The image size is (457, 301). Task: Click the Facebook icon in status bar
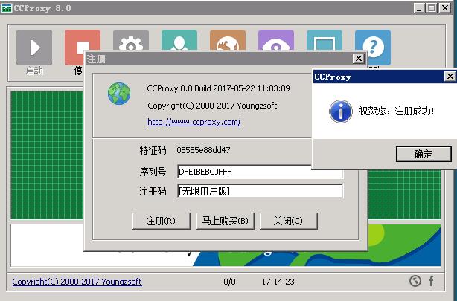pos(431,281)
